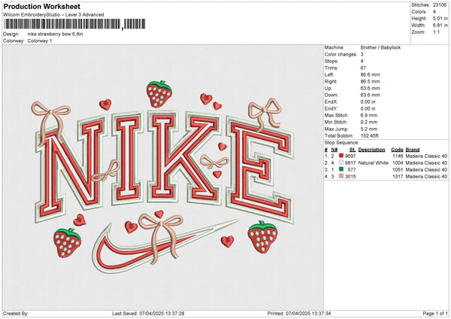Click the design name 'nike strawberry bow 6,8in'
The height and width of the screenshot is (319, 451).
[55, 34]
